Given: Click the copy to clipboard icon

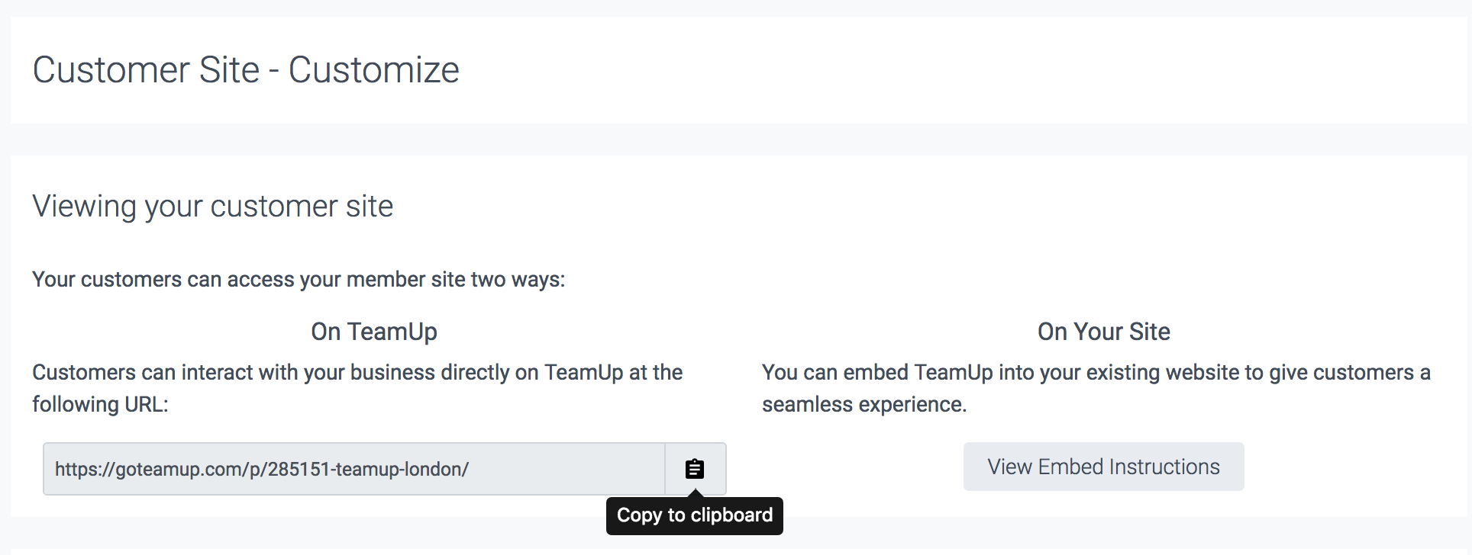Looking at the screenshot, I should point(694,469).
